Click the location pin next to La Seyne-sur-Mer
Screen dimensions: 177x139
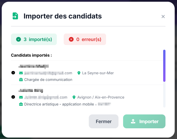click(79, 73)
